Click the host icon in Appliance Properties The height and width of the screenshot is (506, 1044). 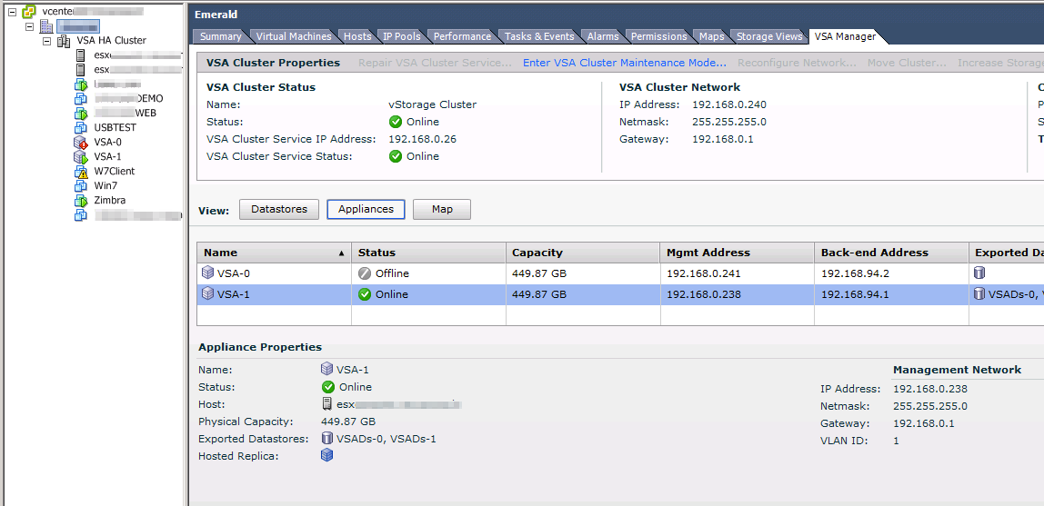click(x=326, y=404)
